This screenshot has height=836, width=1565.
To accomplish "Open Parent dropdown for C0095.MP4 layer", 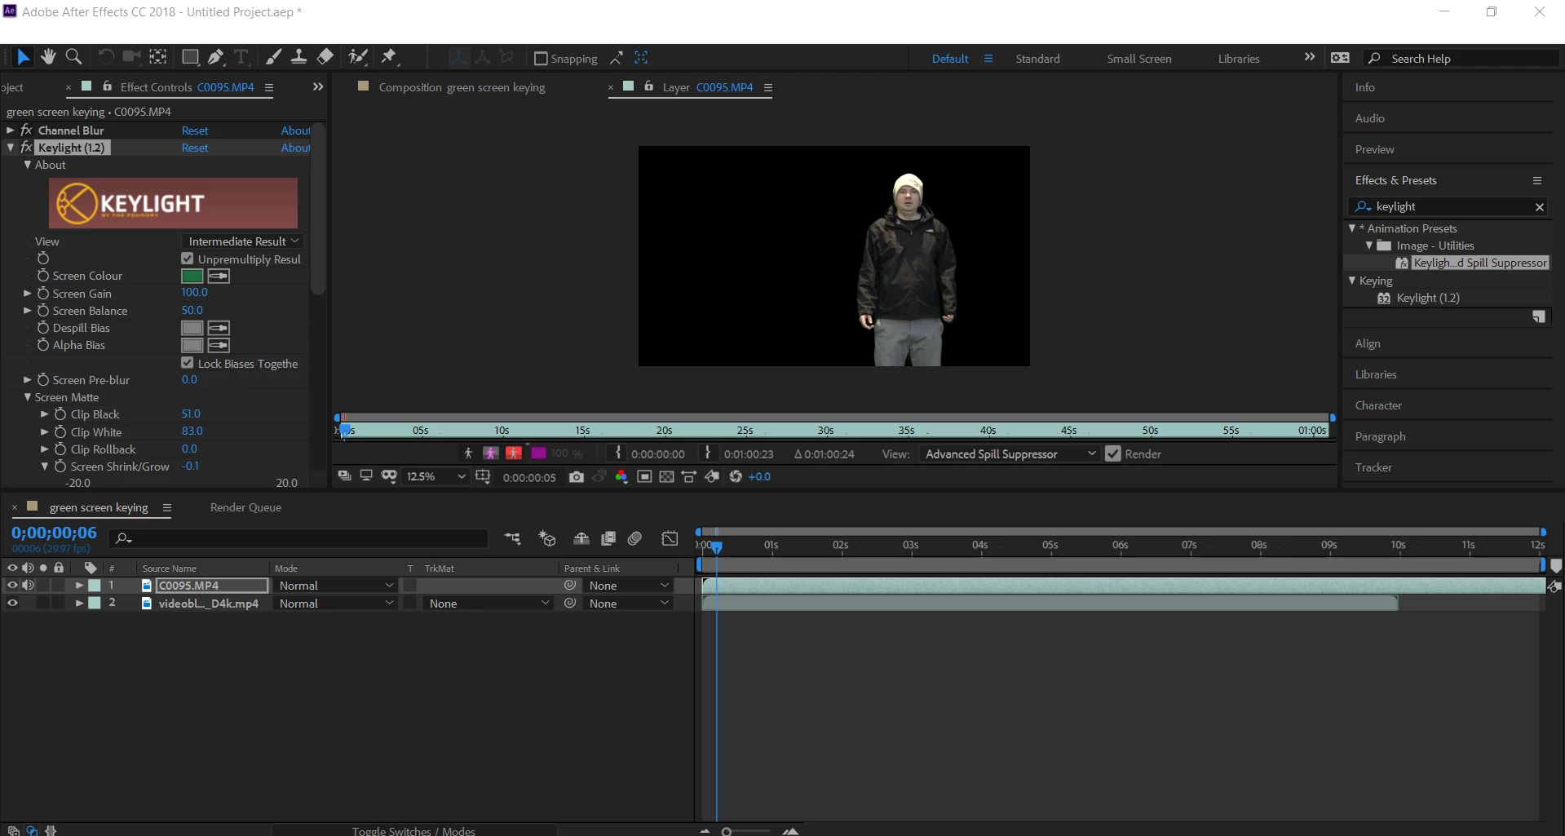I will pyautogui.click(x=628, y=586).
